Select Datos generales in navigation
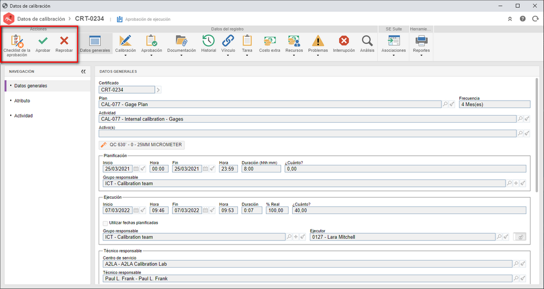 tap(48, 86)
